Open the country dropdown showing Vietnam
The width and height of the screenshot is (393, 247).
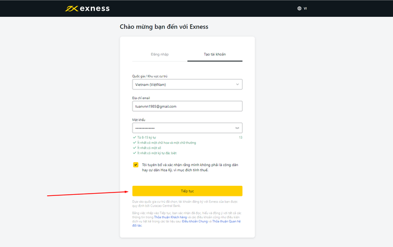[187, 84]
